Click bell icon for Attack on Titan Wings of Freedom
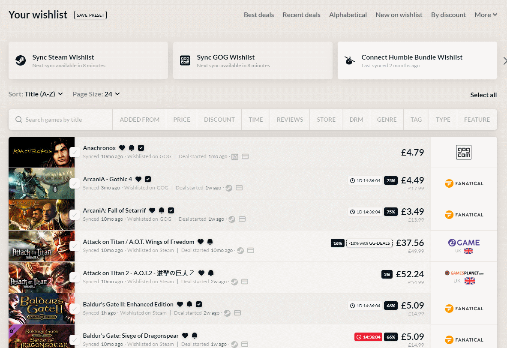This screenshot has height=348, width=507. tap(210, 242)
